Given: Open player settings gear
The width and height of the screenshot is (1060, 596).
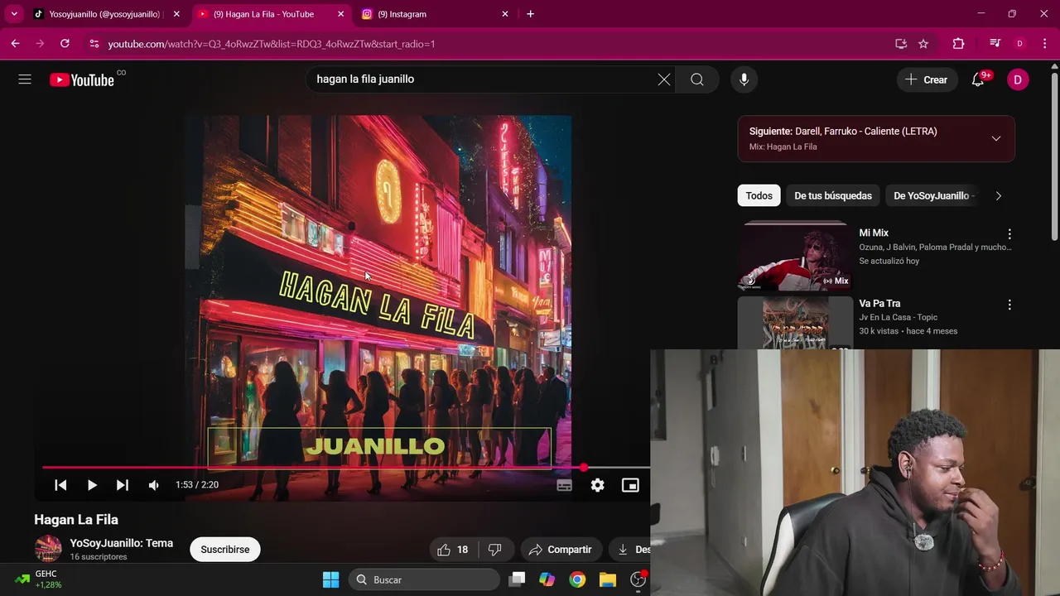Looking at the screenshot, I should click(x=597, y=485).
